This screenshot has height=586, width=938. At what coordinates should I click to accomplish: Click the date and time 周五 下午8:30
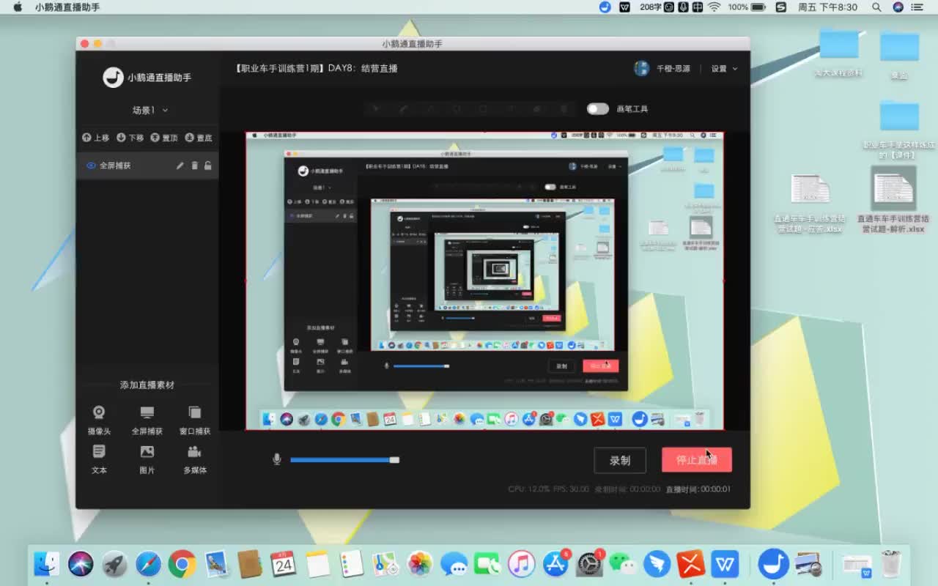click(827, 7)
